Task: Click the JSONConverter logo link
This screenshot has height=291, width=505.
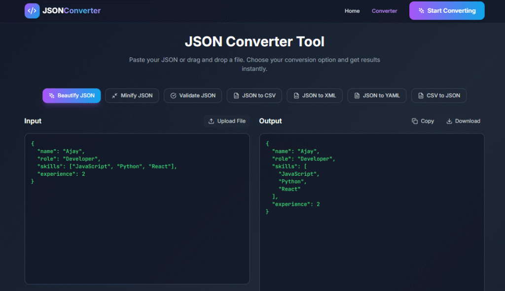Action: point(62,10)
